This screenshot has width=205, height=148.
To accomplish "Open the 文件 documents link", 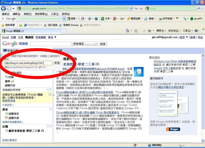I will coord(20,37).
